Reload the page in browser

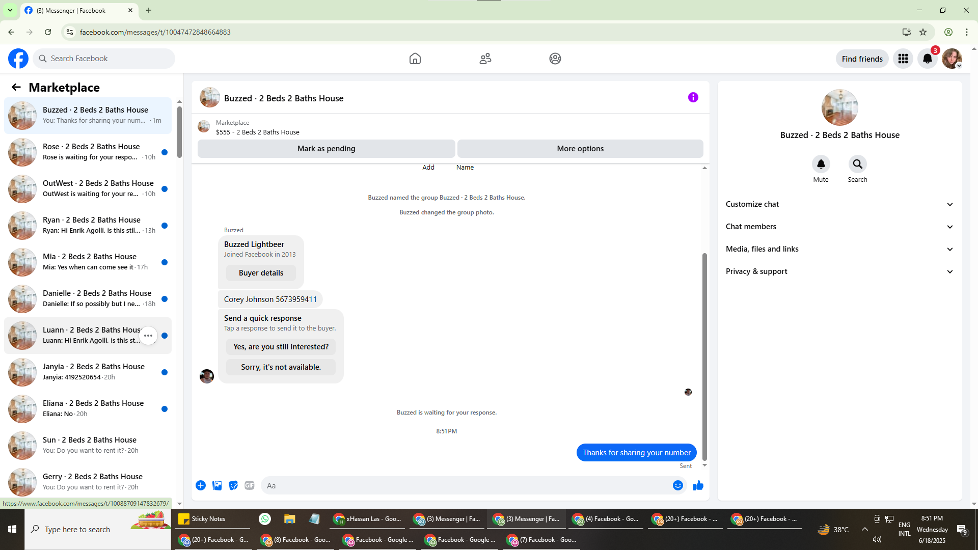pos(48,32)
